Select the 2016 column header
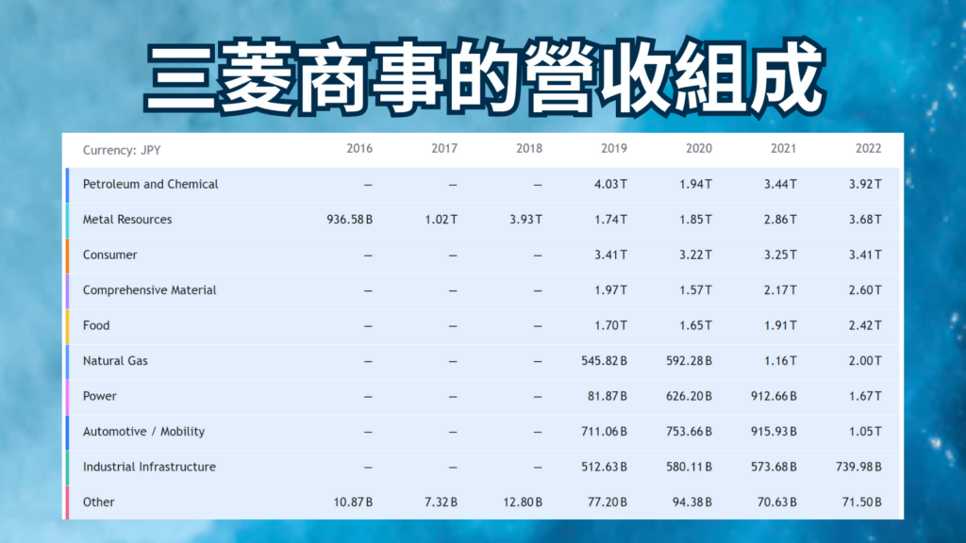 [x=360, y=148]
